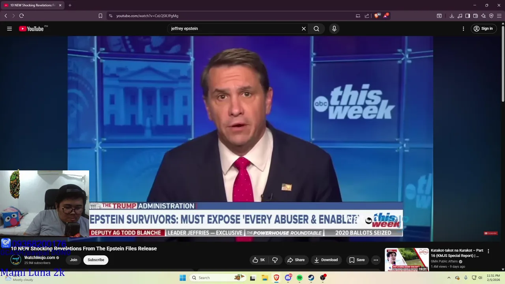Click the tray microphone indicator
Viewport: 505px width, 284px height.
(x=466, y=278)
